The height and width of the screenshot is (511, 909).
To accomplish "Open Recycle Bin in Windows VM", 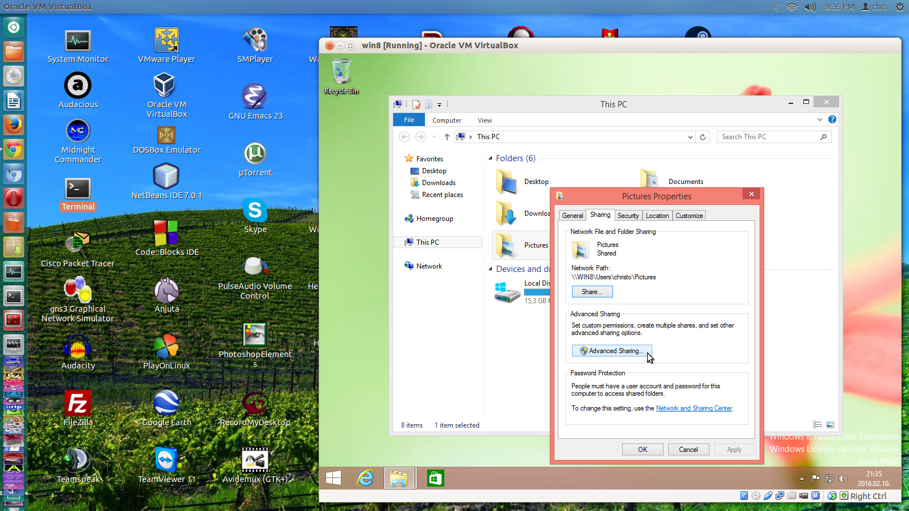I will pyautogui.click(x=341, y=72).
